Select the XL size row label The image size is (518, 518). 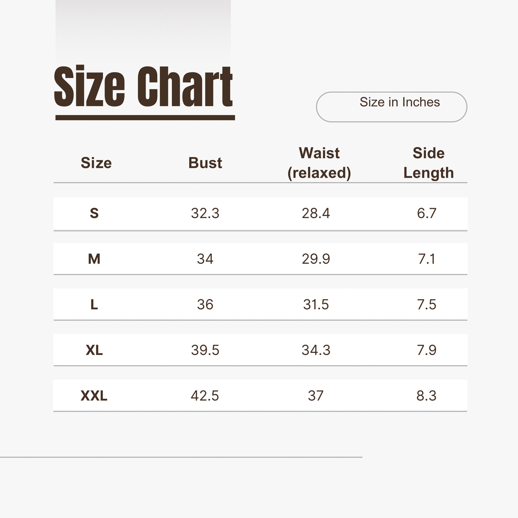94,350
